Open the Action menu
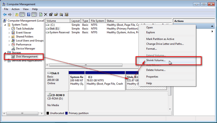 (16, 9)
